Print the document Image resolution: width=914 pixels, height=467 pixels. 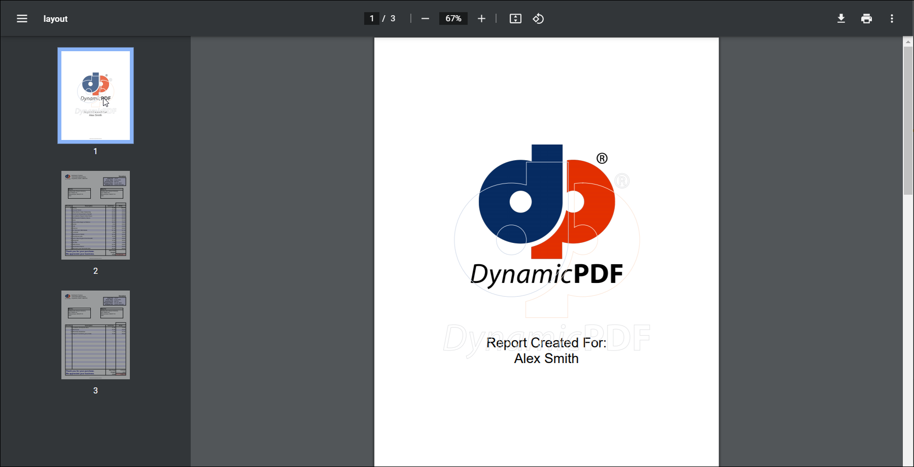(866, 19)
